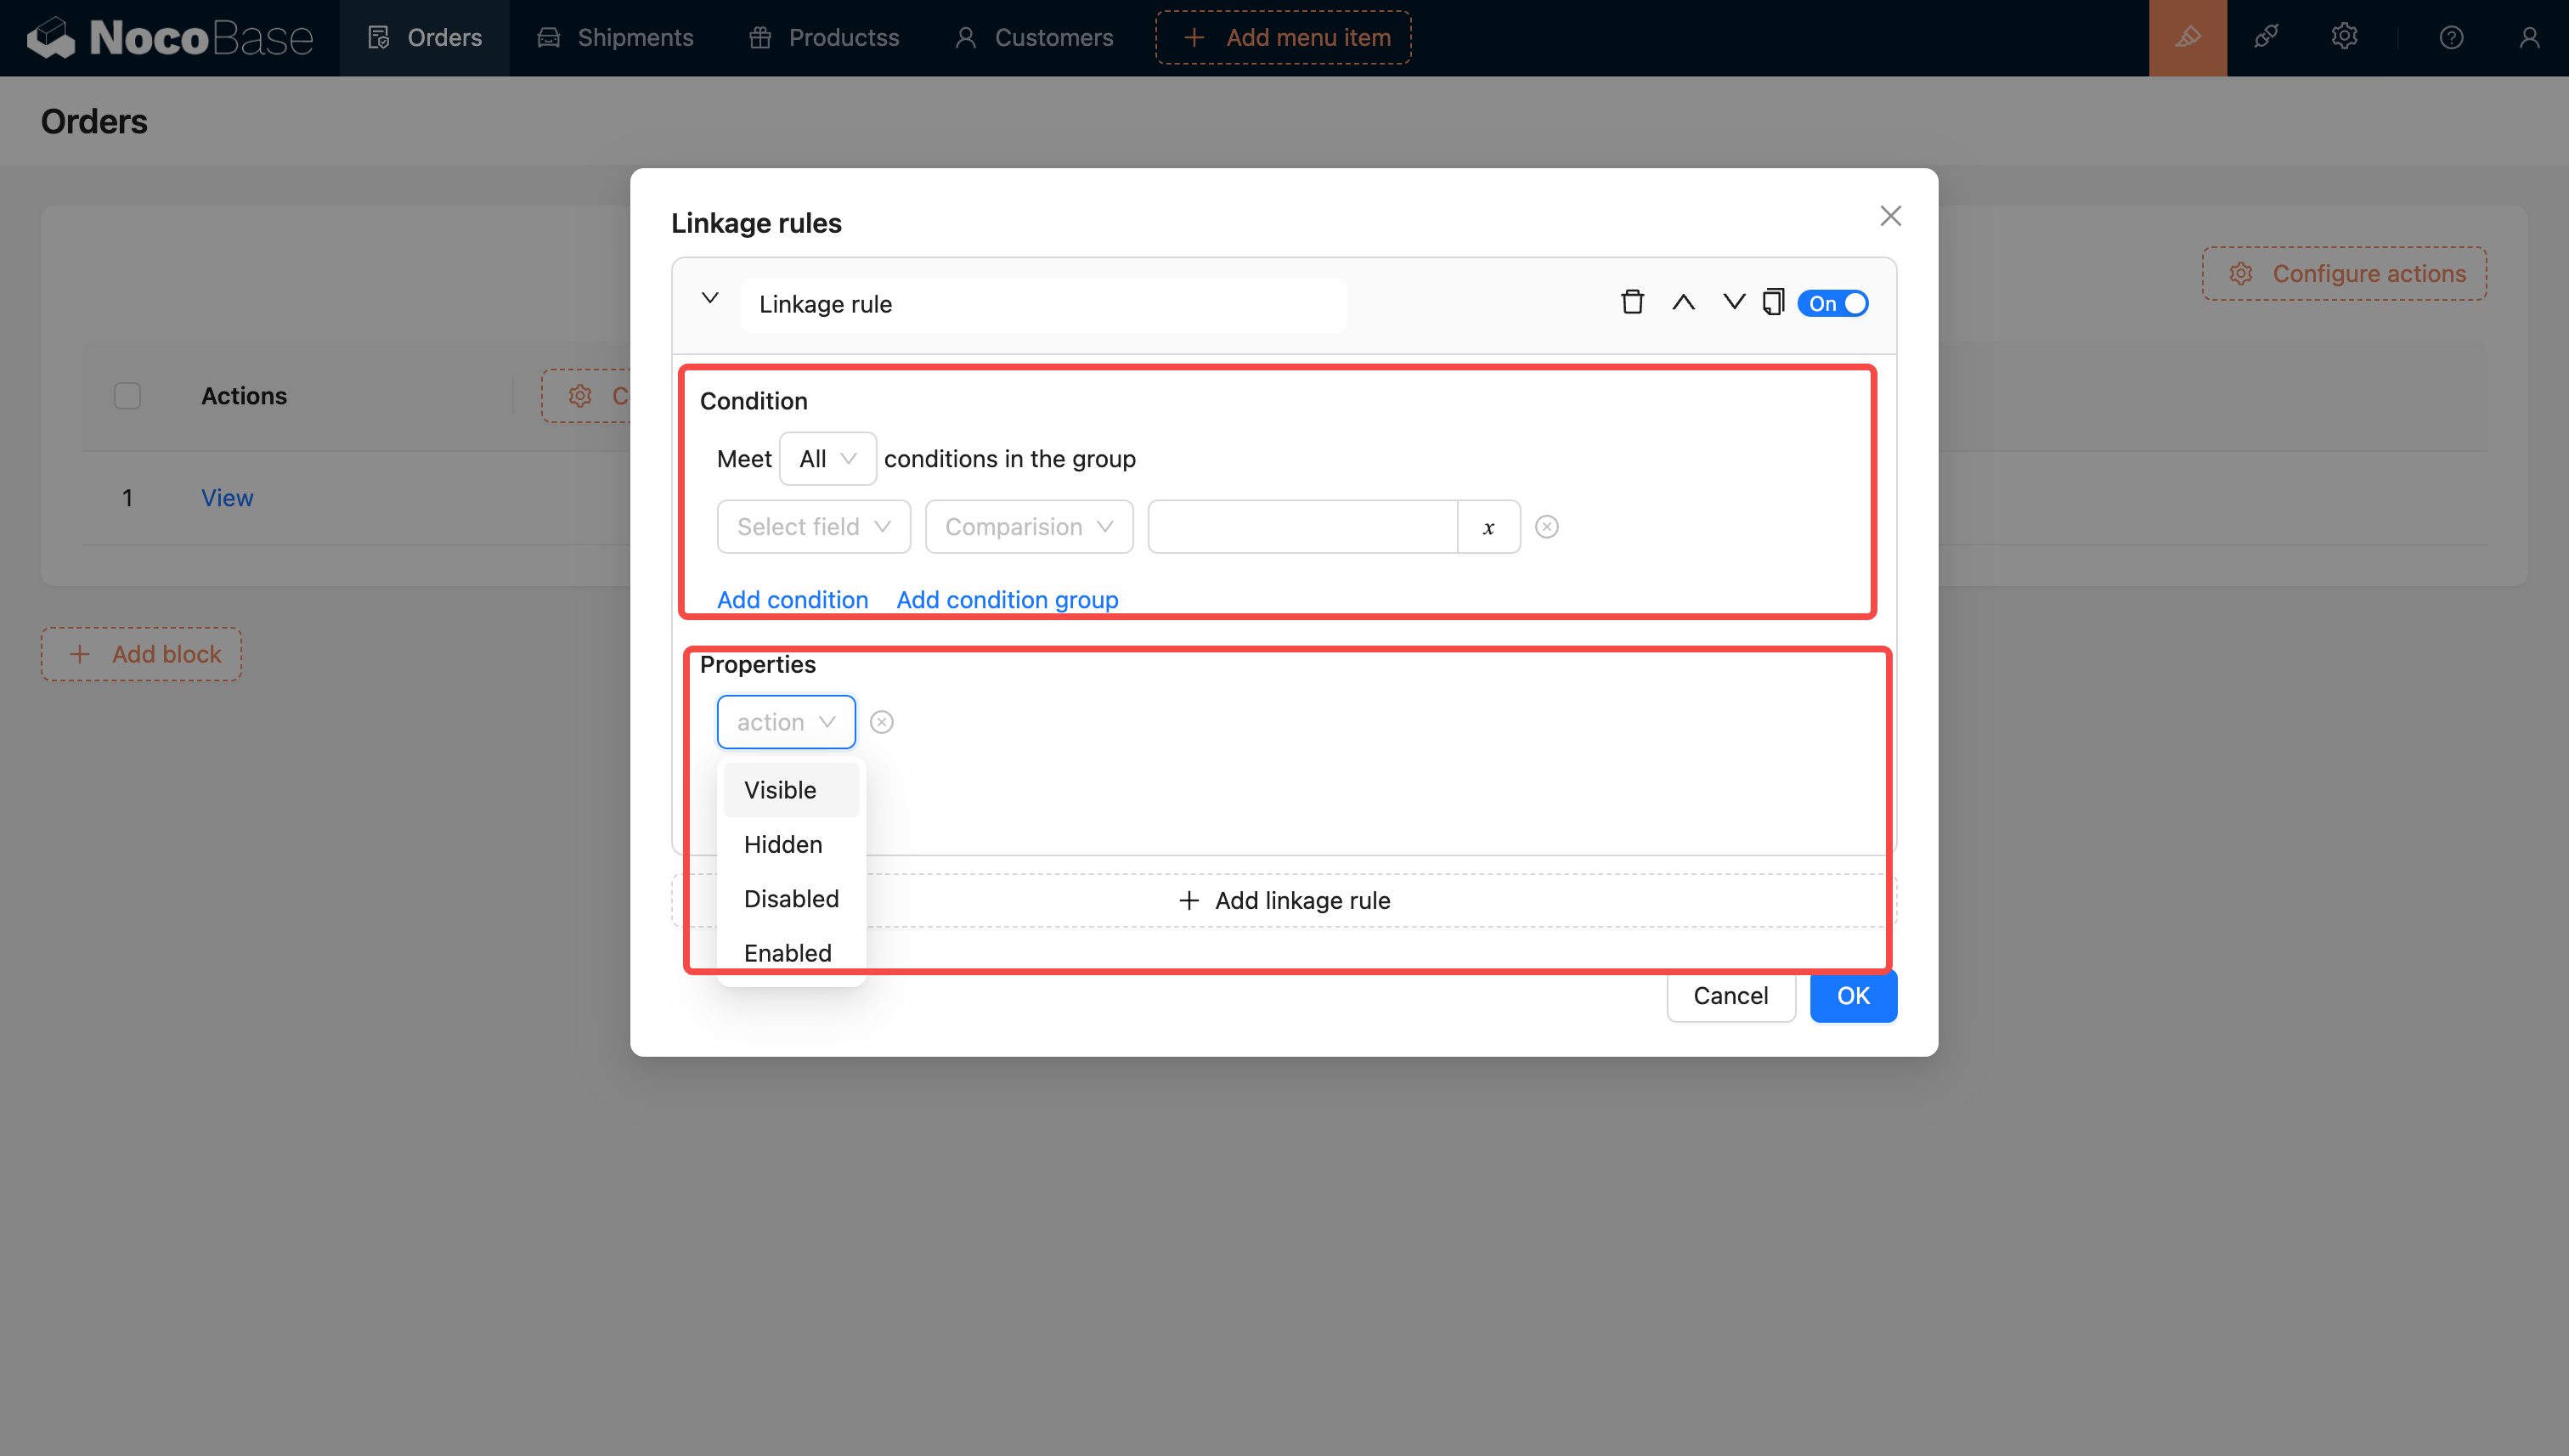
Task: Choose Disabled from the action list
Action: (x=791, y=898)
